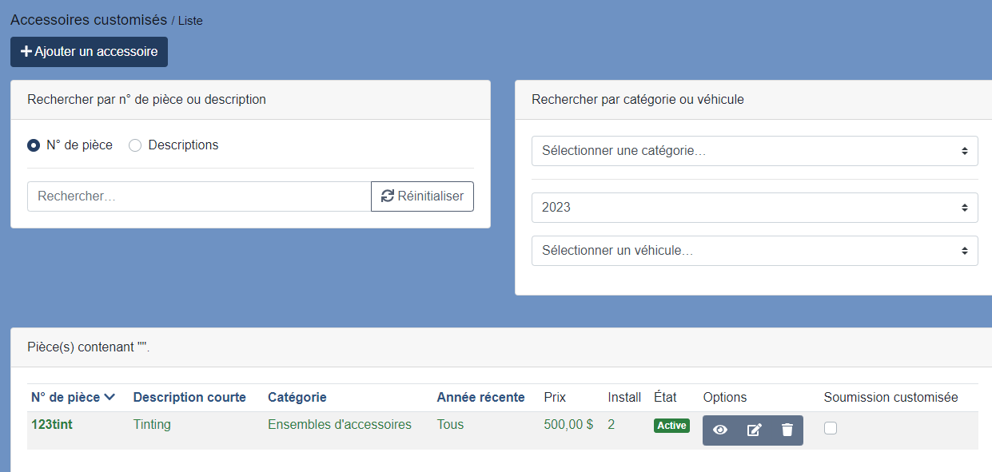
Task: Sort by Catégorie column header
Action: coord(297,397)
